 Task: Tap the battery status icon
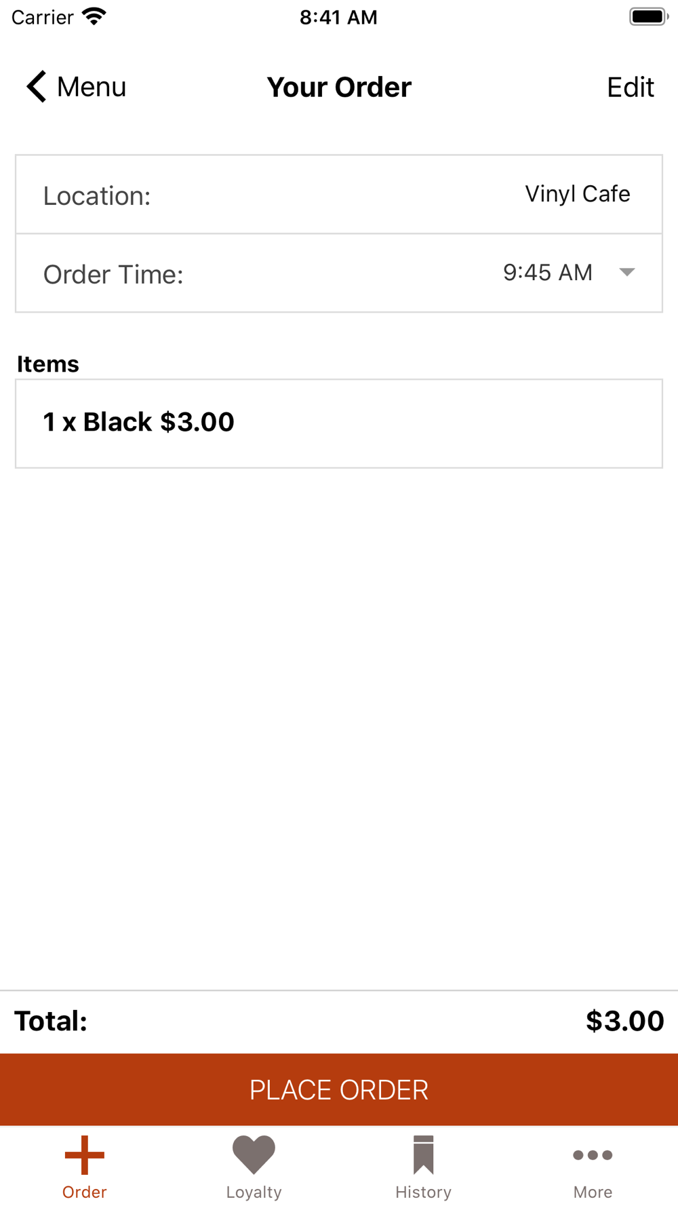coord(648,17)
